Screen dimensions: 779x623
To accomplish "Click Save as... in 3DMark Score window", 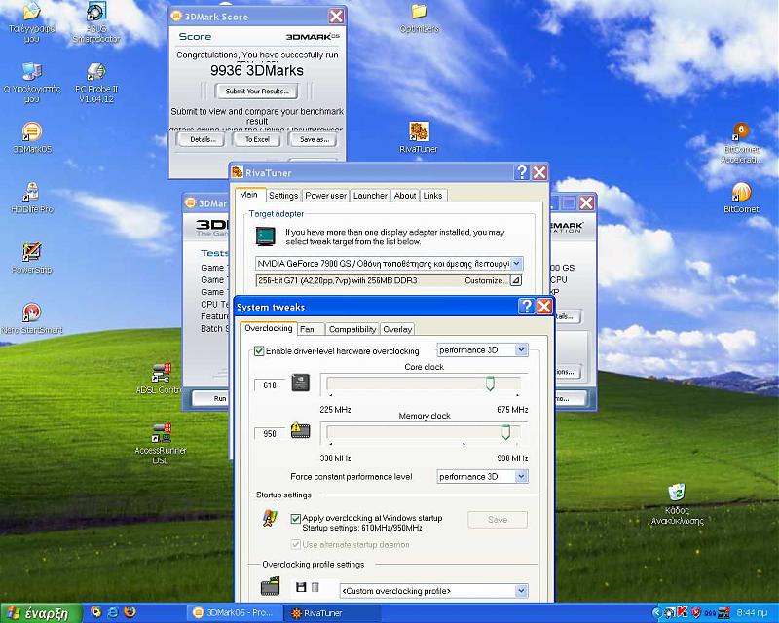I will pos(315,139).
